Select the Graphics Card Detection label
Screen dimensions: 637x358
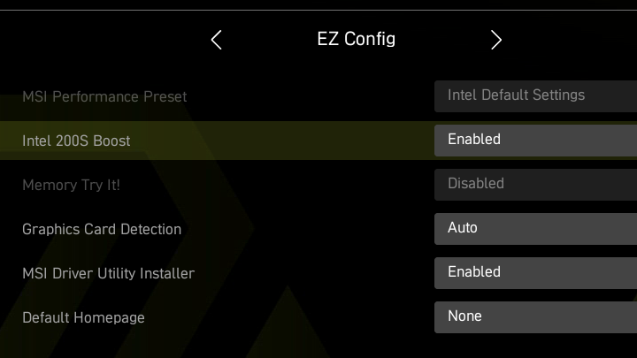[102, 229]
